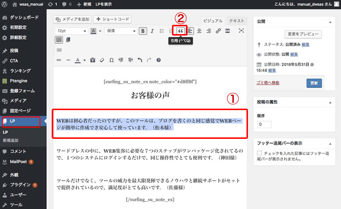Enter distraction-free fullscreen writing mode
Viewport: 341px width, 209px height.
[x=241, y=31]
